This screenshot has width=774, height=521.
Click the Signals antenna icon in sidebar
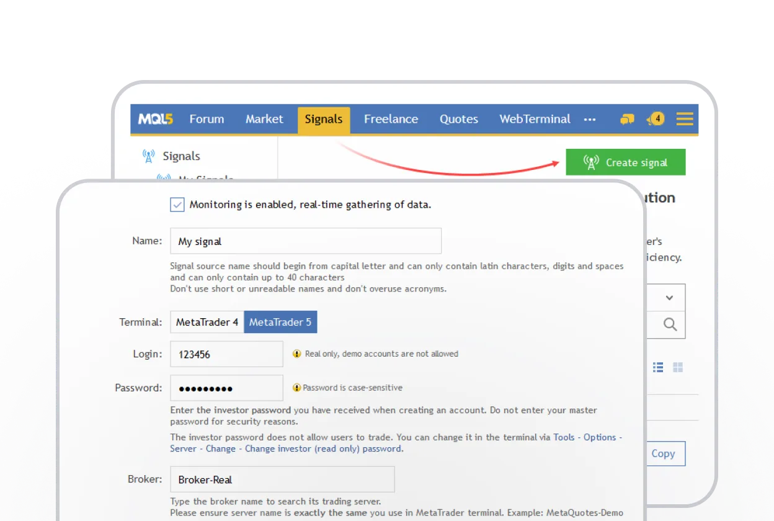(x=148, y=156)
